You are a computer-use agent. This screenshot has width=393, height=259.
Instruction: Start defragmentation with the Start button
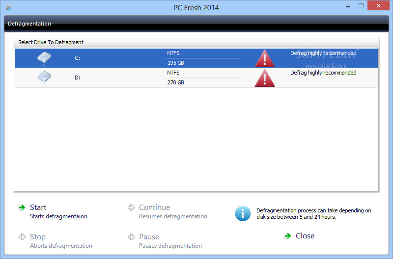point(38,207)
